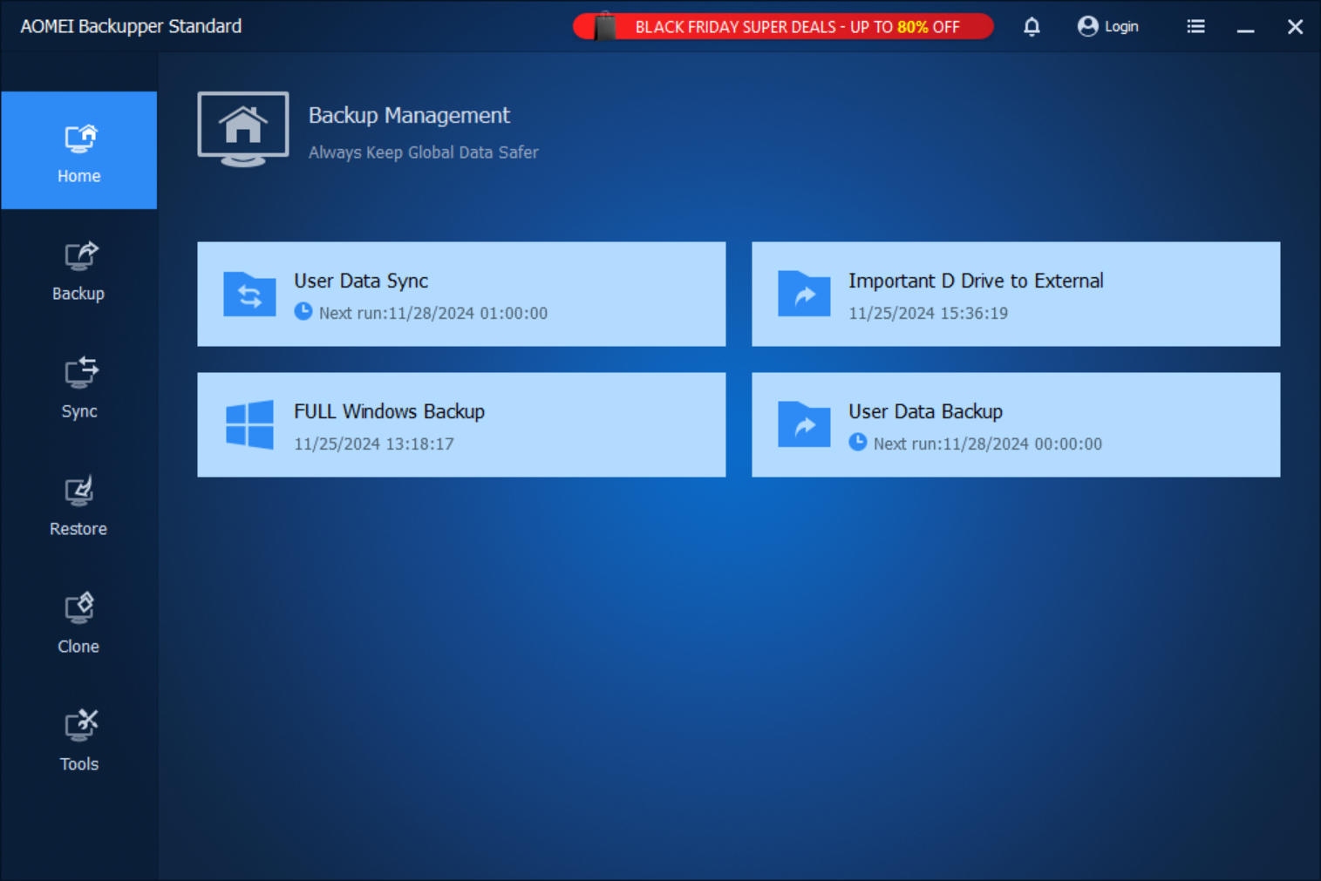The image size is (1321, 881).
Task: Click the Backup Management home monitor icon
Action: click(x=243, y=129)
